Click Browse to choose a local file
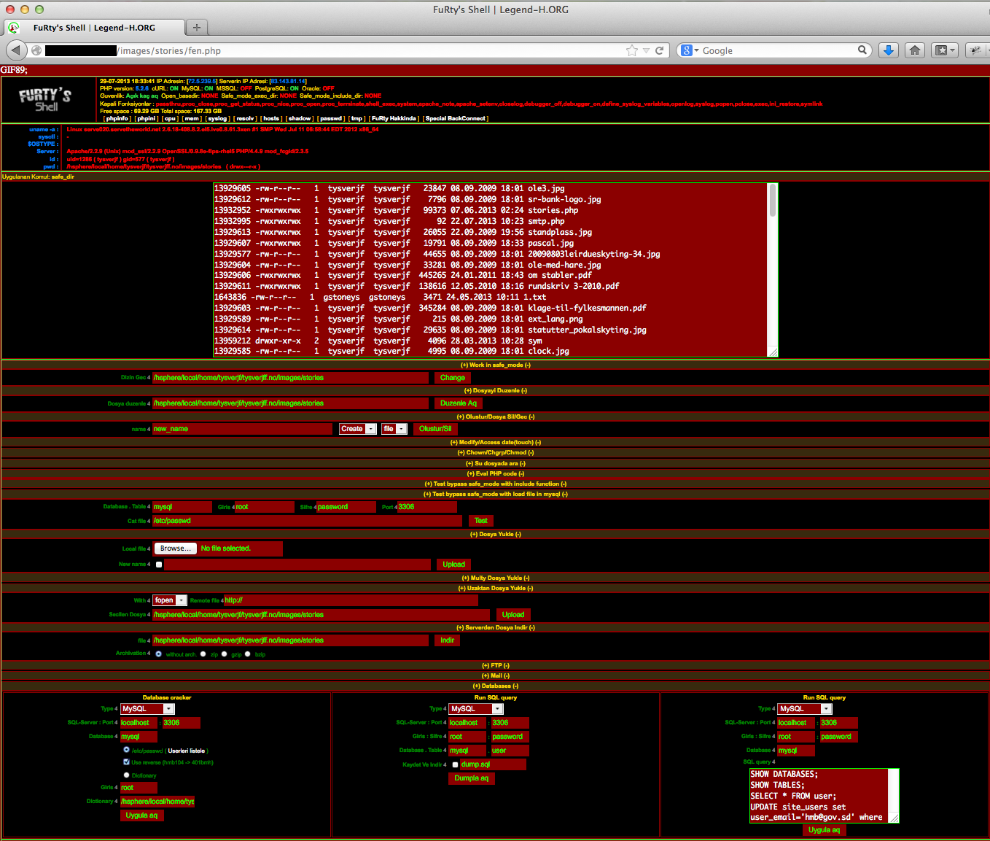The height and width of the screenshot is (841, 990). coord(176,549)
